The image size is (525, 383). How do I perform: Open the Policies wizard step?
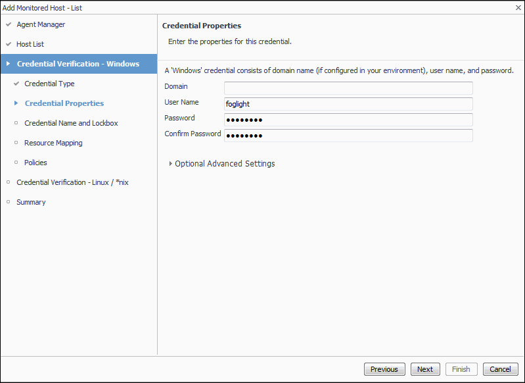click(35, 163)
